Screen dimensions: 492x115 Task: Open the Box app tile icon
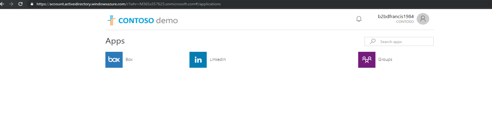[x=114, y=60]
